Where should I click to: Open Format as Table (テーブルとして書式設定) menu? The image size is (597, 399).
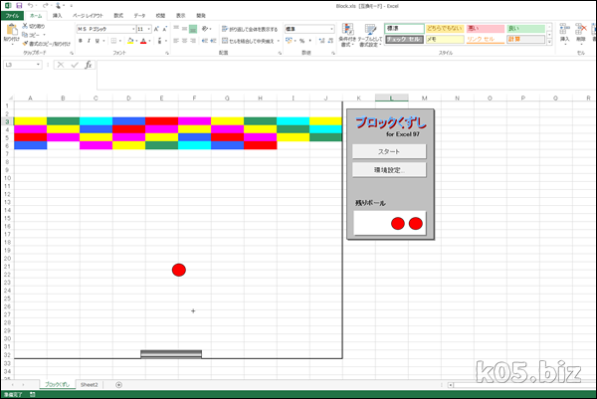pyautogui.click(x=370, y=35)
